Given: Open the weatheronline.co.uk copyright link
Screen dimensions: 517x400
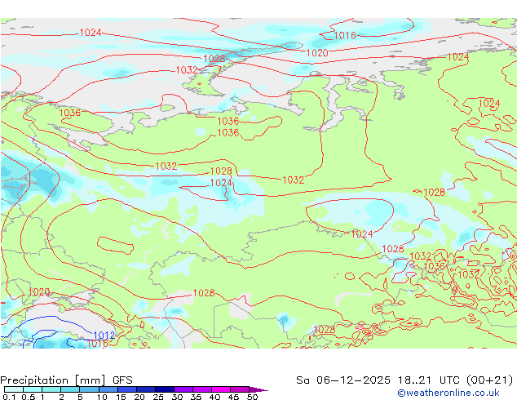Looking at the screenshot, I should coord(448,393).
